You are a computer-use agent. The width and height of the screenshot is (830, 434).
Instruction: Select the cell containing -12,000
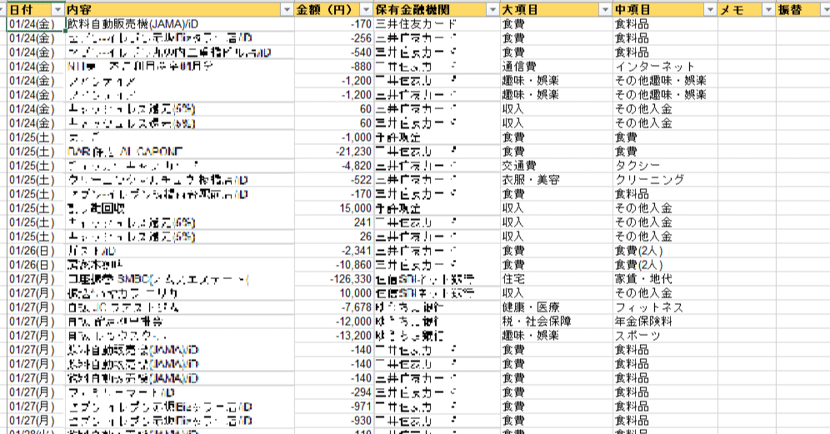click(x=333, y=321)
